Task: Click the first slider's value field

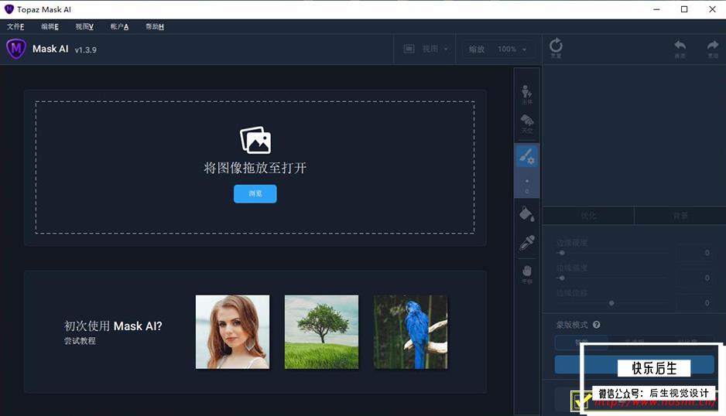Action: [x=694, y=253]
